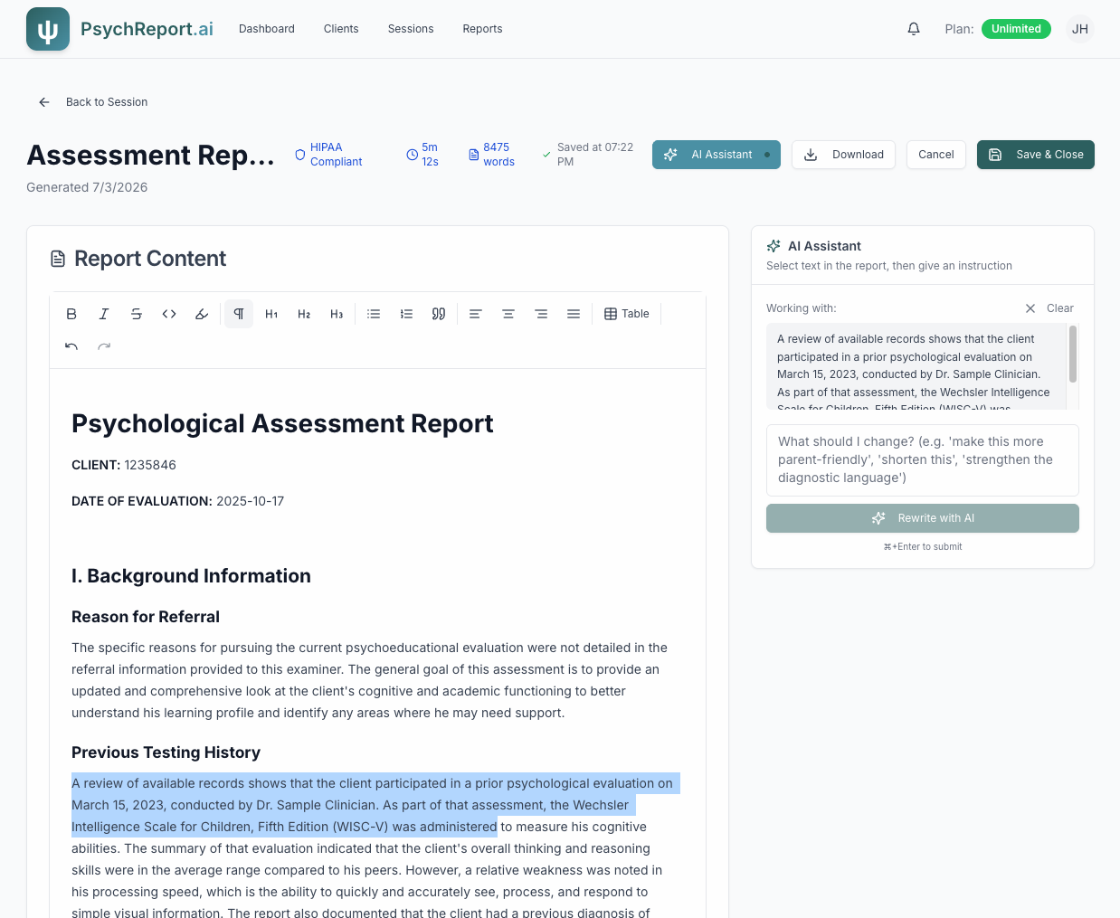Open the Reports page
This screenshot has width=1120, height=918.
point(482,29)
